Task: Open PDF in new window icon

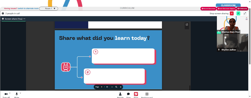Action: point(187,25)
